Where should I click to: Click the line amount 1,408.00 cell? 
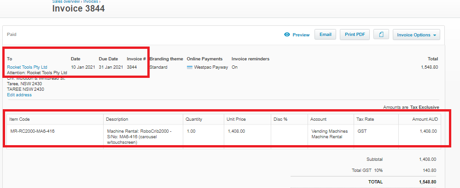pos(419,136)
